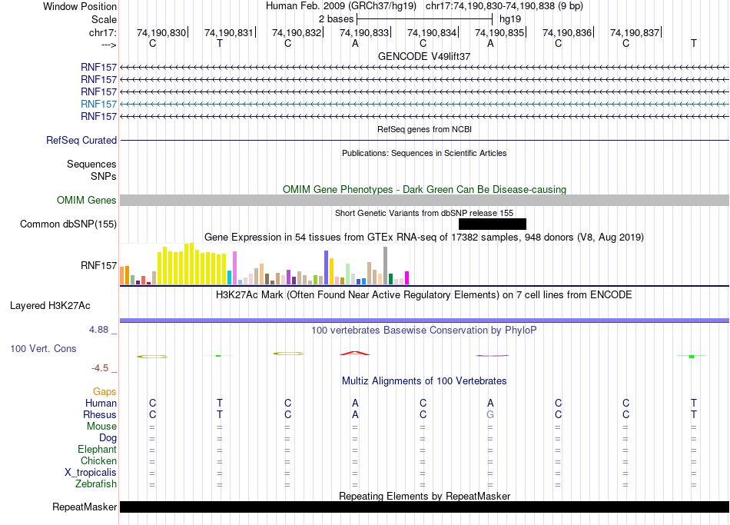This screenshot has height=525, width=730.
Task: Click the chr17: ruler label
Action: [x=103, y=32]
